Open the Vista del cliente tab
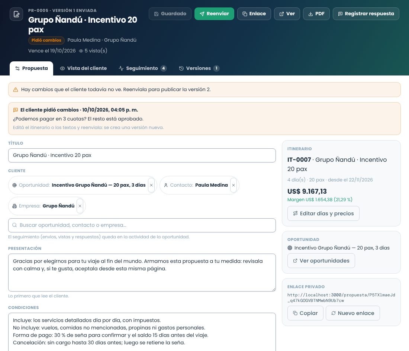Viewport: 409px width, 351px height. point(83,68)
